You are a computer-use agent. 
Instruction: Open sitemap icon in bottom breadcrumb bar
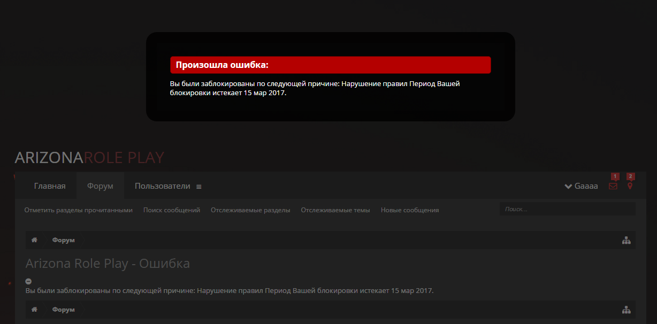(x=627, y=310)
